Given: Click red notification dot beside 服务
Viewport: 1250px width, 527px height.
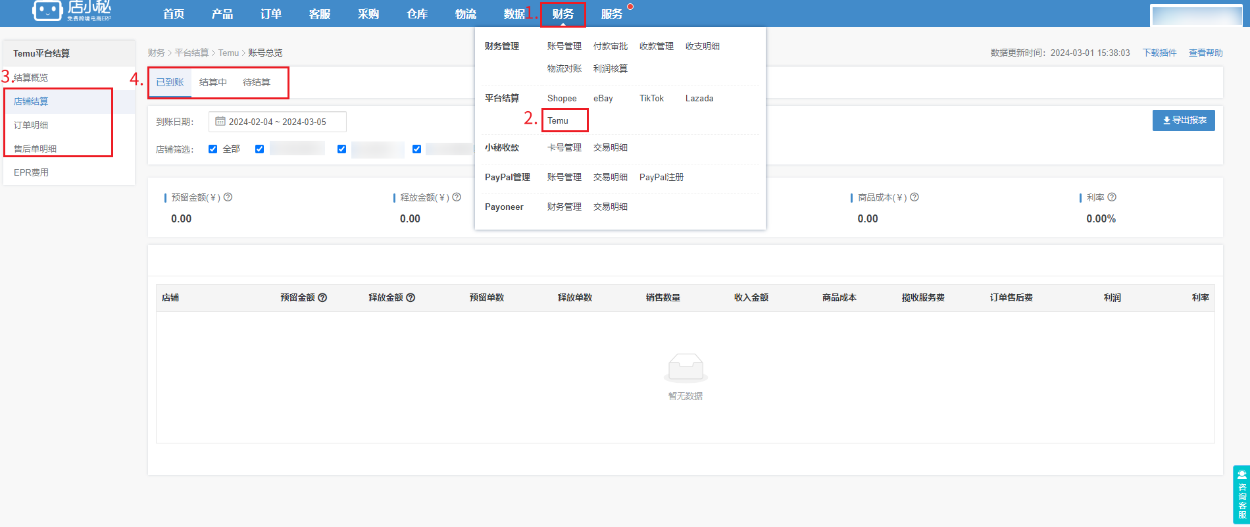Looking at the screenshot, I should point(630,7).
